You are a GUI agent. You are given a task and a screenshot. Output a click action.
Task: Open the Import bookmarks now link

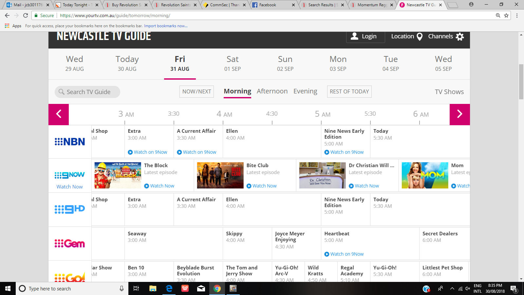coord(166,26)
